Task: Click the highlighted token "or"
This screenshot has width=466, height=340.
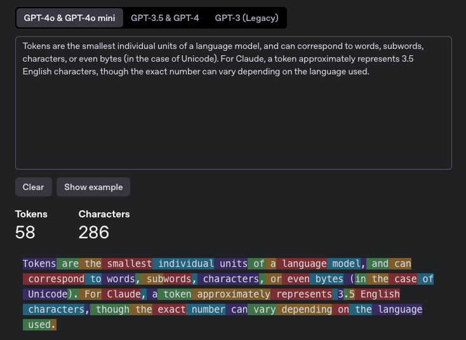Action: click(x=274, y=279)
